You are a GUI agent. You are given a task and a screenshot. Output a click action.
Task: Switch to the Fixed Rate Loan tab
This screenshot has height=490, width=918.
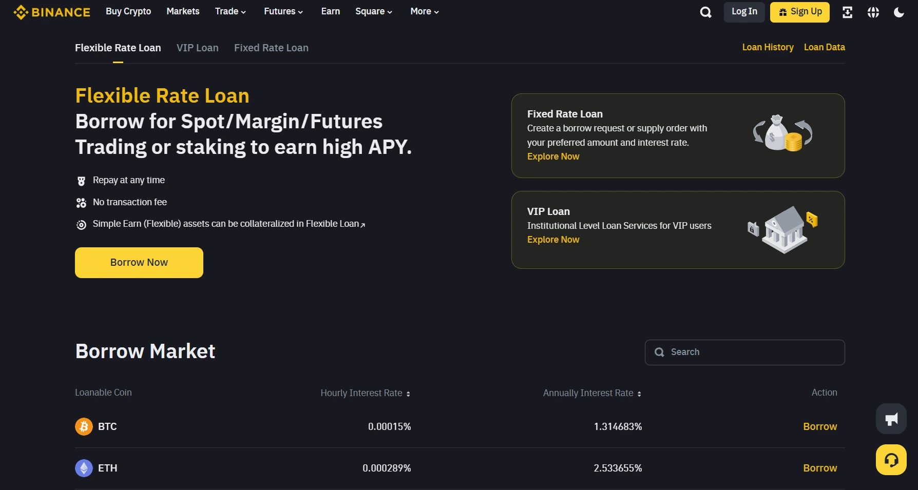point(271,48)
